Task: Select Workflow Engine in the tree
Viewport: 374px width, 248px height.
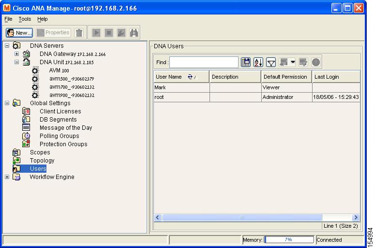Action: 52,177
